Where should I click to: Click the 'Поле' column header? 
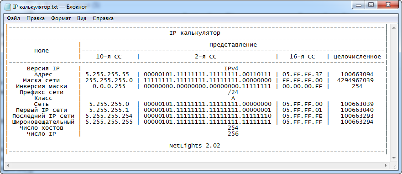42,51
